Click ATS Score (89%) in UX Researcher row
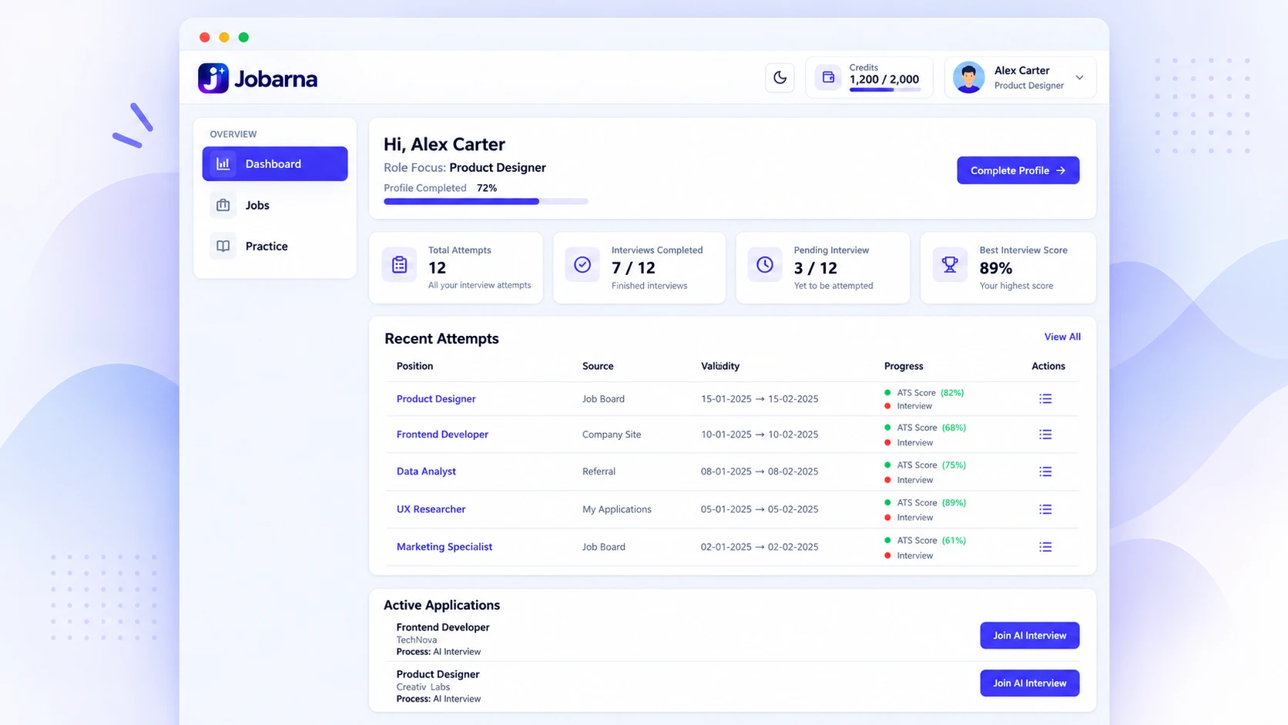1288x725 pixels. tap(931, 503)
